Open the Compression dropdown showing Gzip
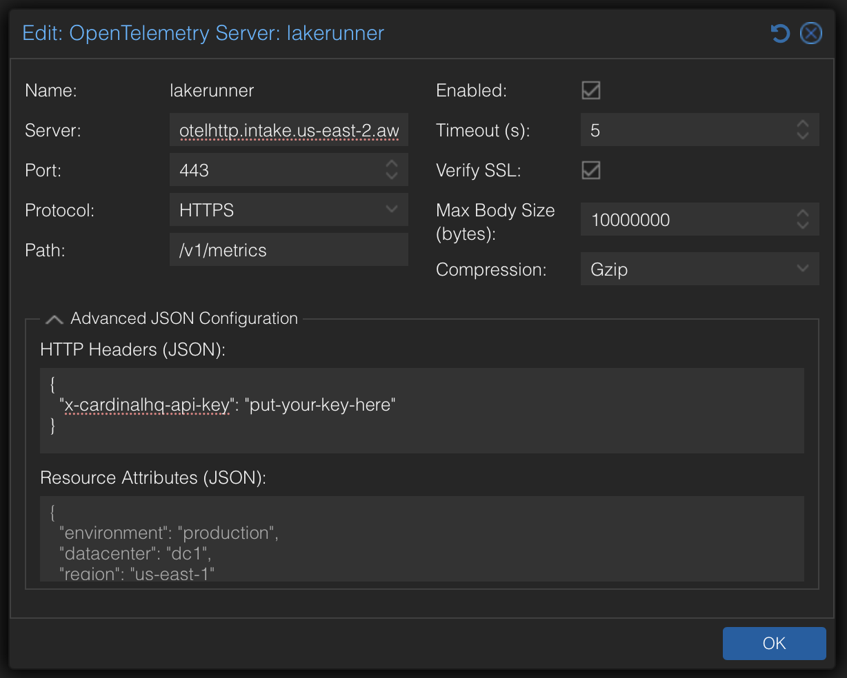 tap(803, 269)
